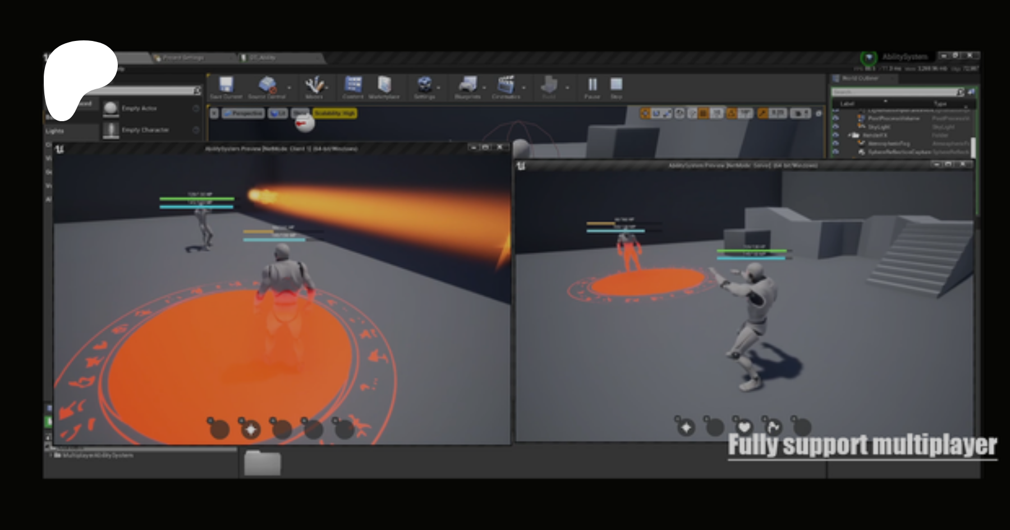Open the Content browser toolbar icon
1010x530 pixels.
pos(353,86)
